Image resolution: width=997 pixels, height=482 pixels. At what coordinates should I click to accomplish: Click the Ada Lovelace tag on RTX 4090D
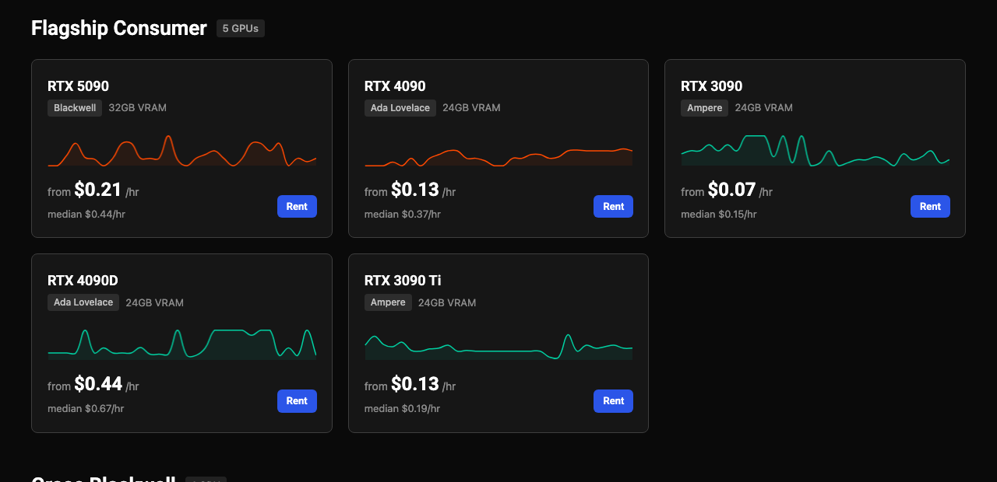click(x=83, y=302)
